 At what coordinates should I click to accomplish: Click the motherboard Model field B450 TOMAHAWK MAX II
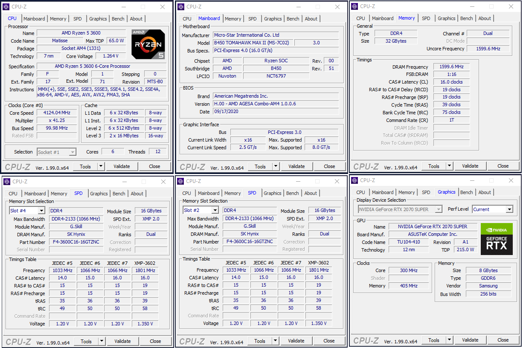pyautogui.click(x=253, y=43)
